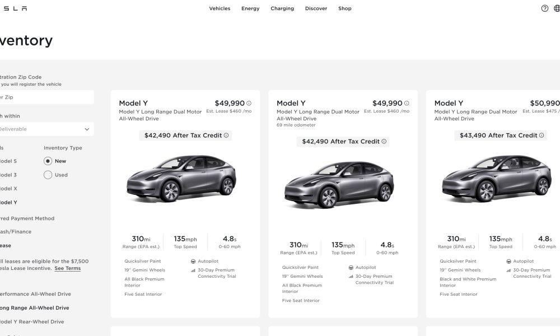The width and height of the screenshot is (560, 336).
Task: Show tax credit info for first $42,490 card
Action: 226,136
